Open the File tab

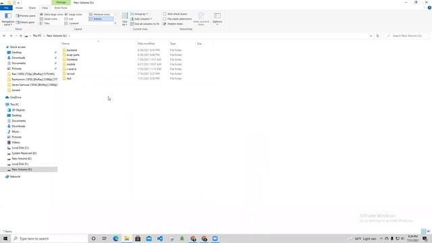point(6,7)
